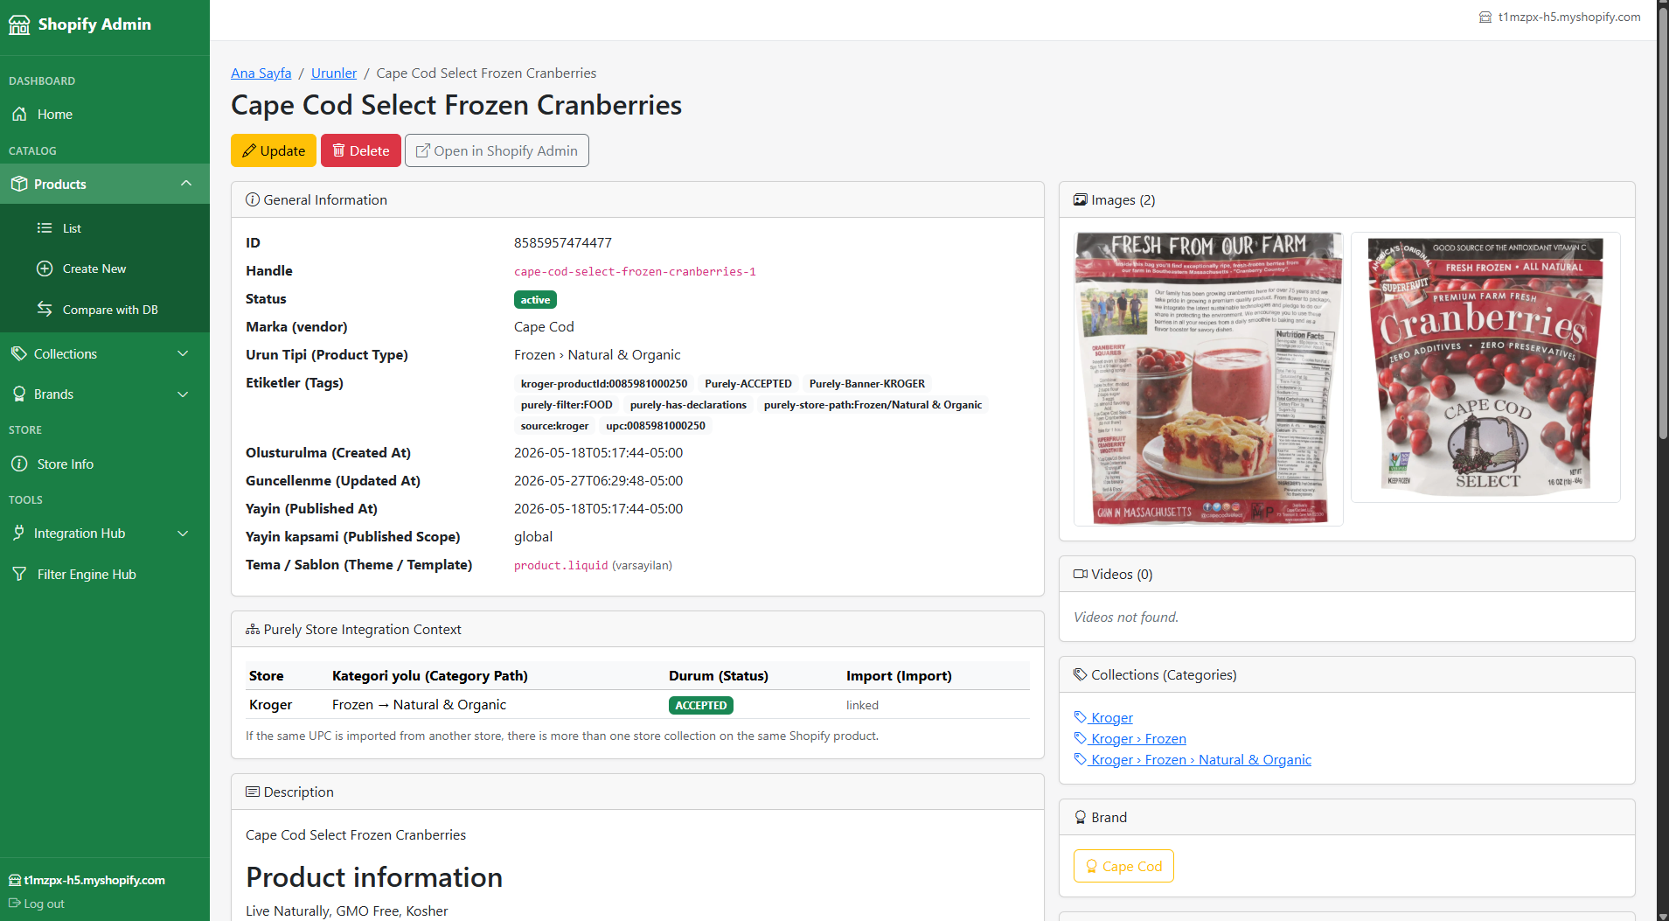The height and width of the screenshot is (921, 1669).
Task: Click the upc:0085981000250 tag
Action: point(656,425)
